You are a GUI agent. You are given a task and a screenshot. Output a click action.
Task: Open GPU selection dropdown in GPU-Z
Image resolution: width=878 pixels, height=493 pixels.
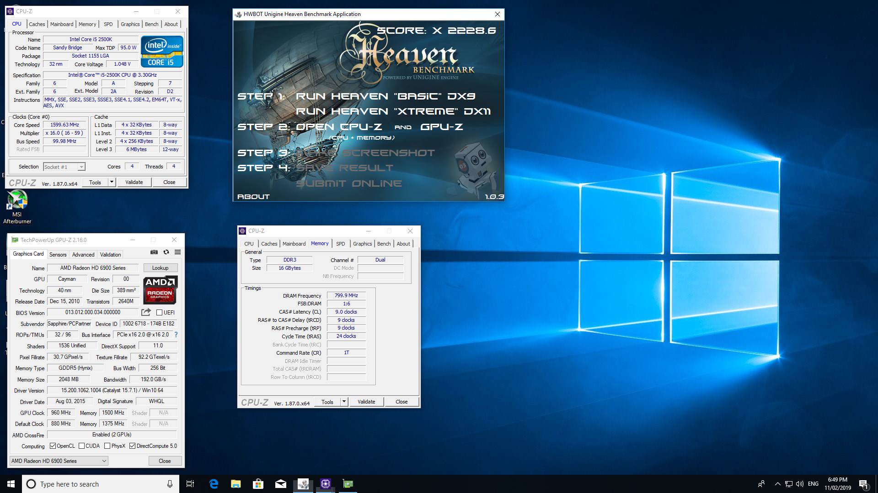(59, 461)
